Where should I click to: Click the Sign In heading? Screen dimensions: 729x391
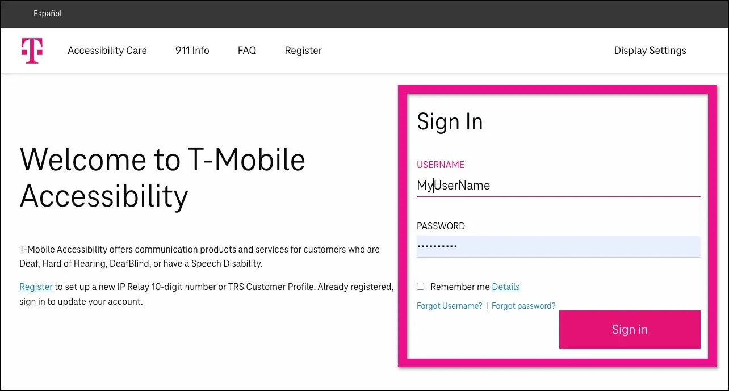pos(450,121)
